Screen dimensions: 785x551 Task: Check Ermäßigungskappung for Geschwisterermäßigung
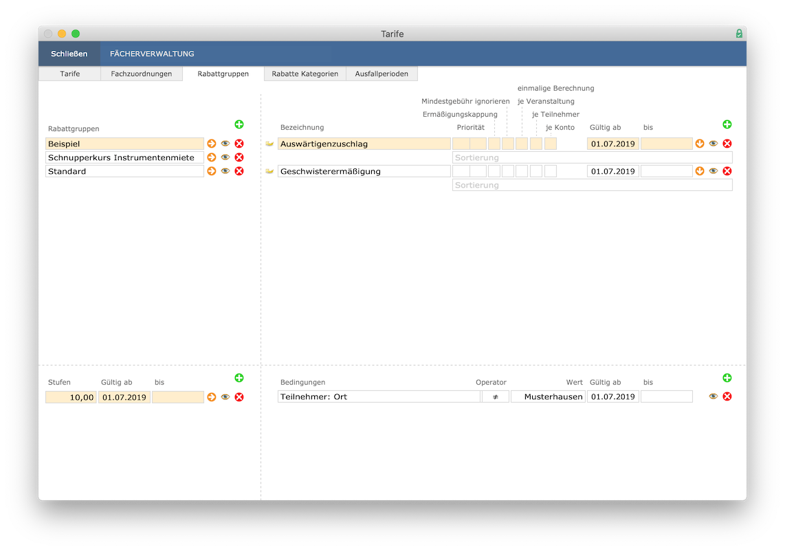494,171
